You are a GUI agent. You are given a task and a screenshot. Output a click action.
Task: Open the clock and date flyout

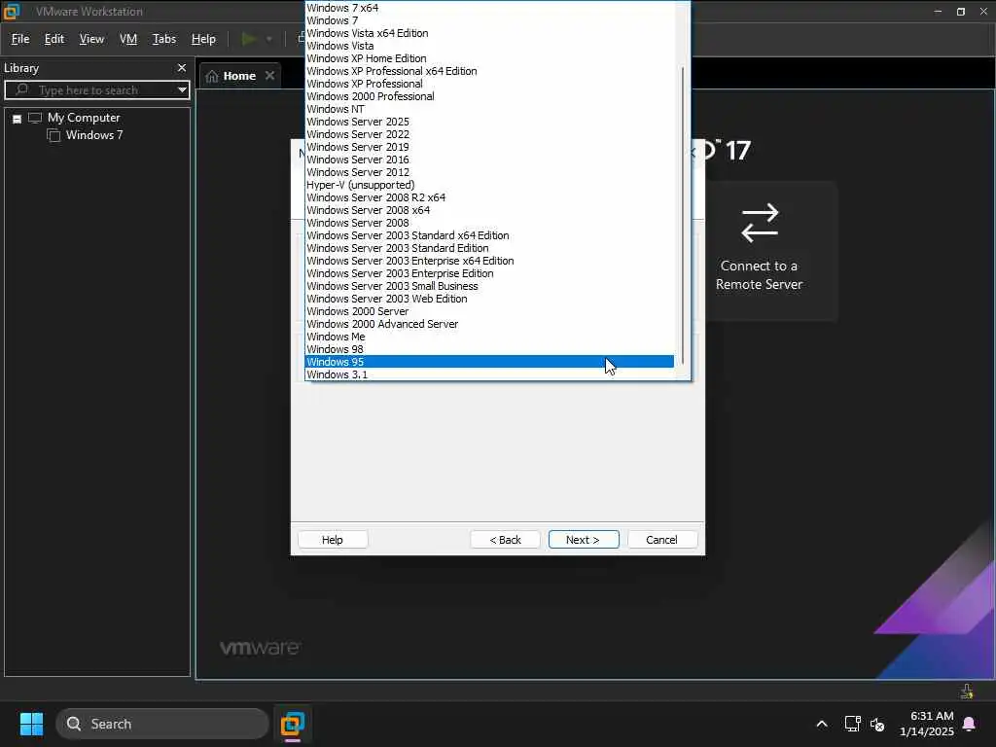(927, 724)
